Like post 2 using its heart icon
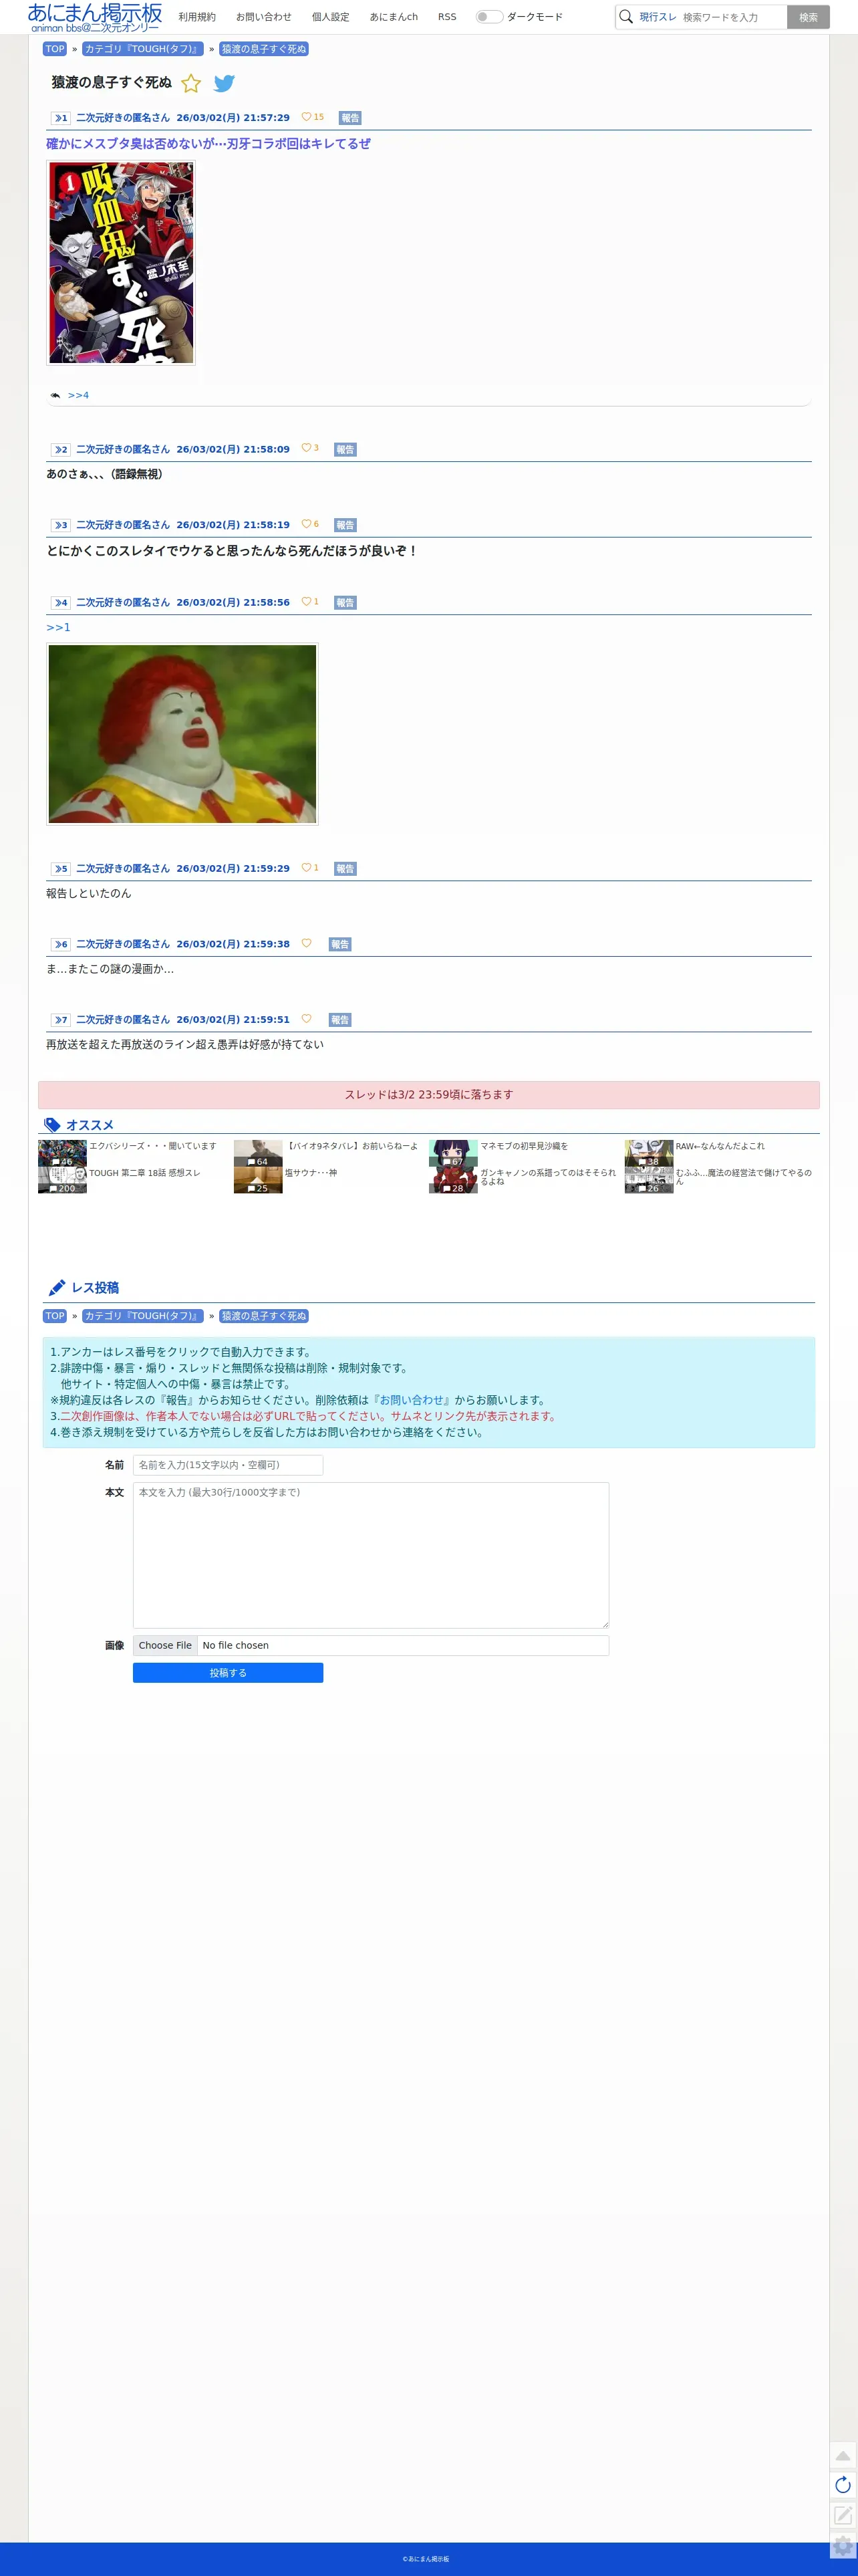Screen dimensions: 858x2576 tap(306, 448)
